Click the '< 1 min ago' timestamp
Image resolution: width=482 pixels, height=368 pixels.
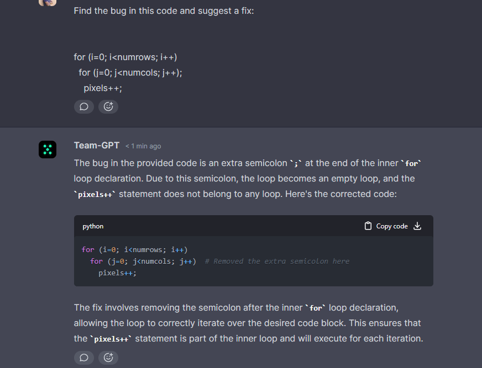pos(143,146)
